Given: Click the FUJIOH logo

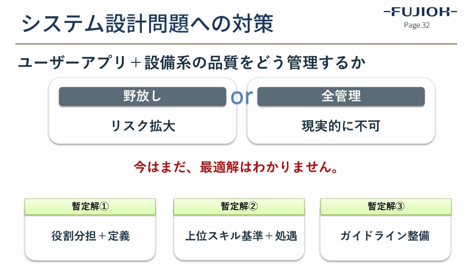Looking at the screenshot, I should [420, 12].
